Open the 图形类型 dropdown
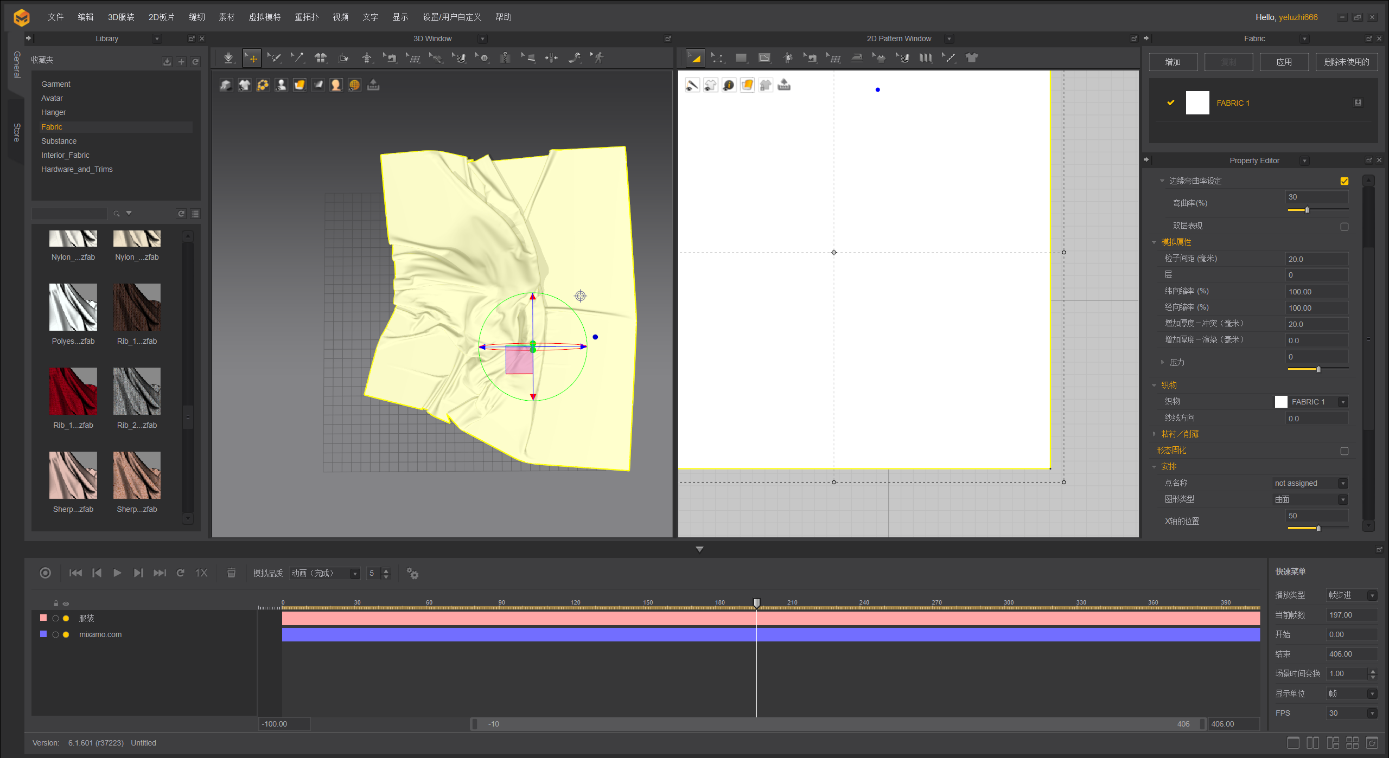This screenshot has height=758, width=1389. (x=1310, y=499)
